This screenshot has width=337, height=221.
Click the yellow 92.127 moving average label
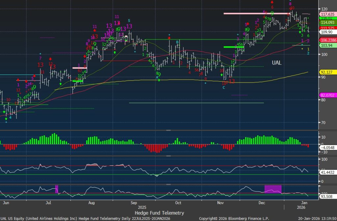326,72
